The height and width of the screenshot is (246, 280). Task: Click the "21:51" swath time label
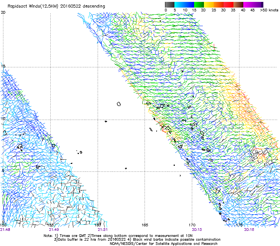(x=103, y=230)
